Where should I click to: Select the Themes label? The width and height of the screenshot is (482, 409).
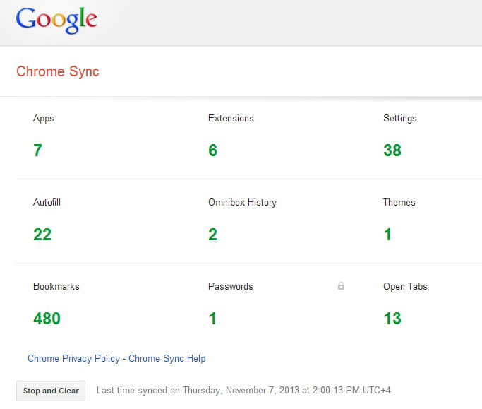(x=399, y=202)
